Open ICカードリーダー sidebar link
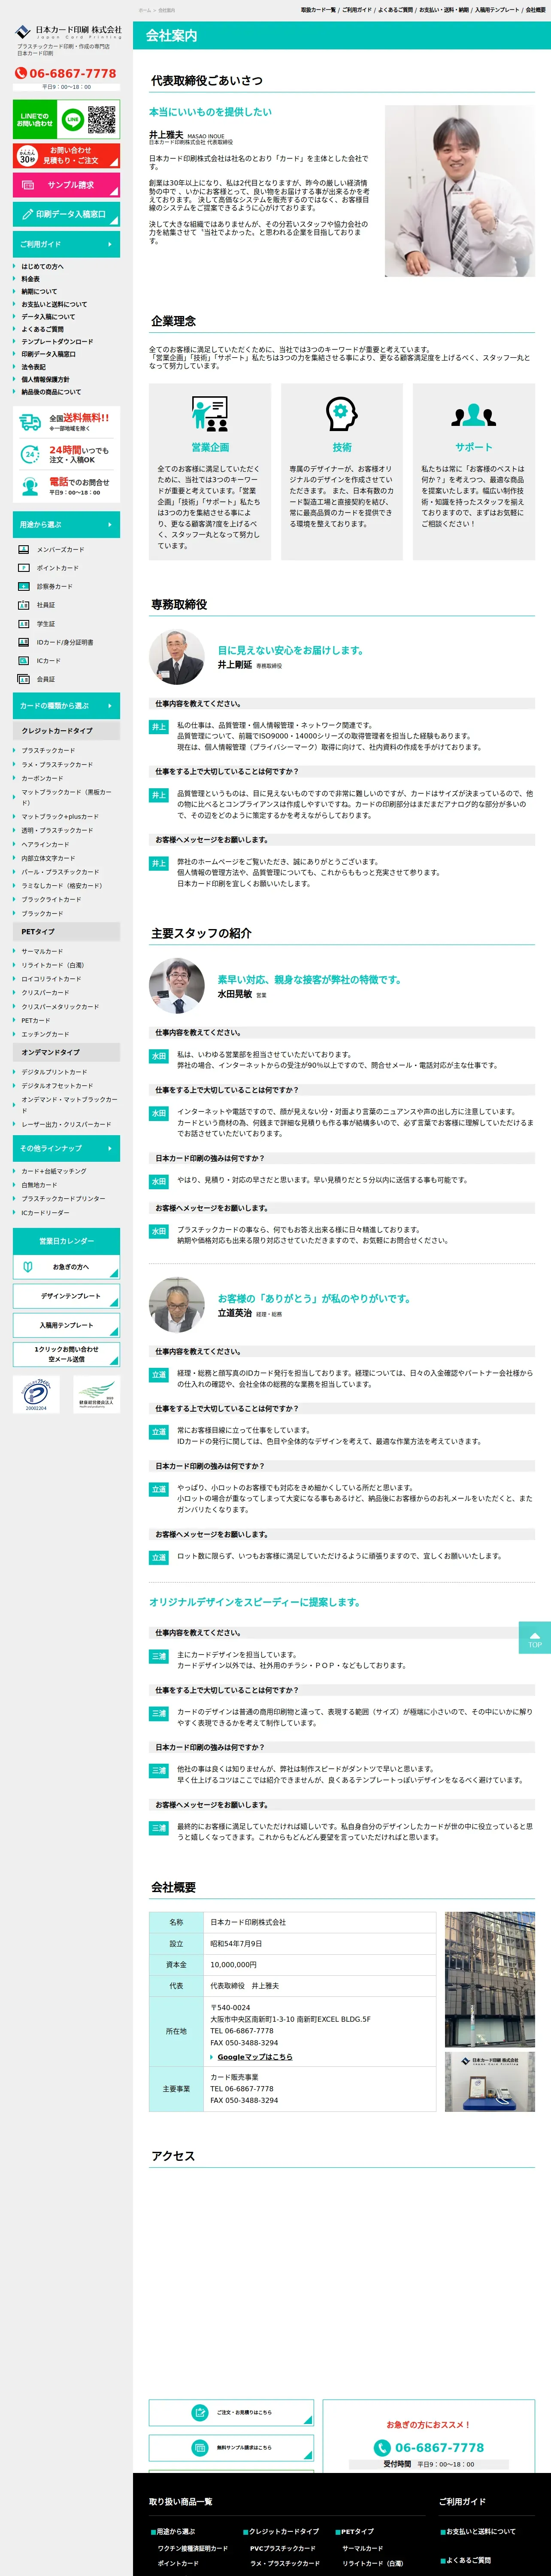Viewport: 551px width, 2576px height. coord(46,1213)
